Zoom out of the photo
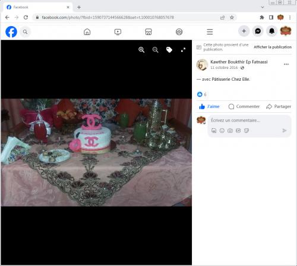Viewport: 297px width, 266px height. click(x=156, y=50)
